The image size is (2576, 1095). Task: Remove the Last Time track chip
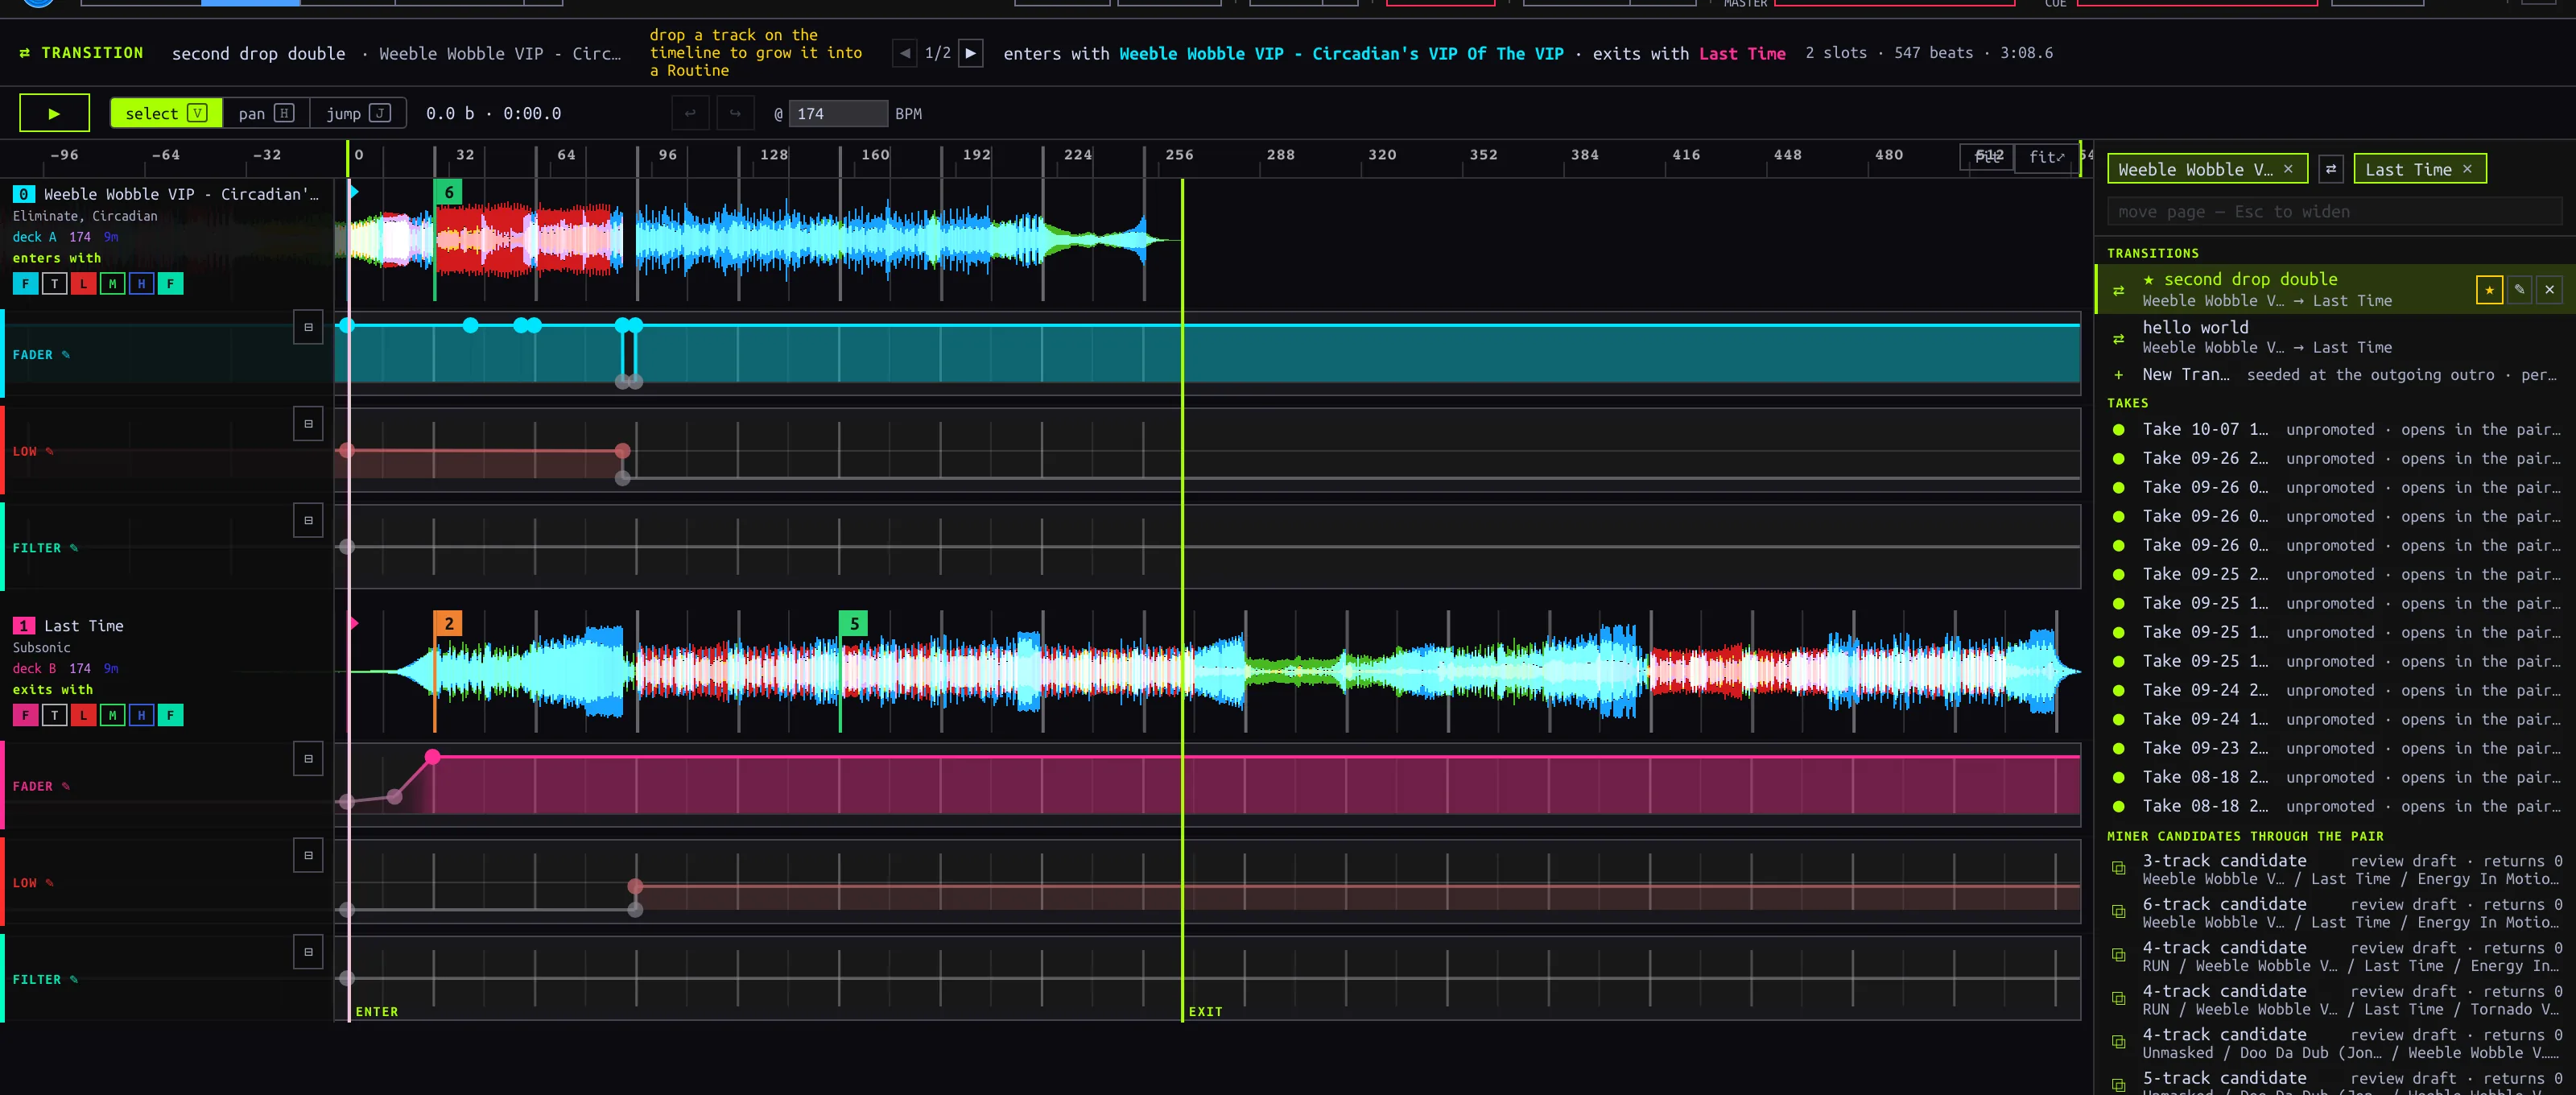tap(2467, 169)
